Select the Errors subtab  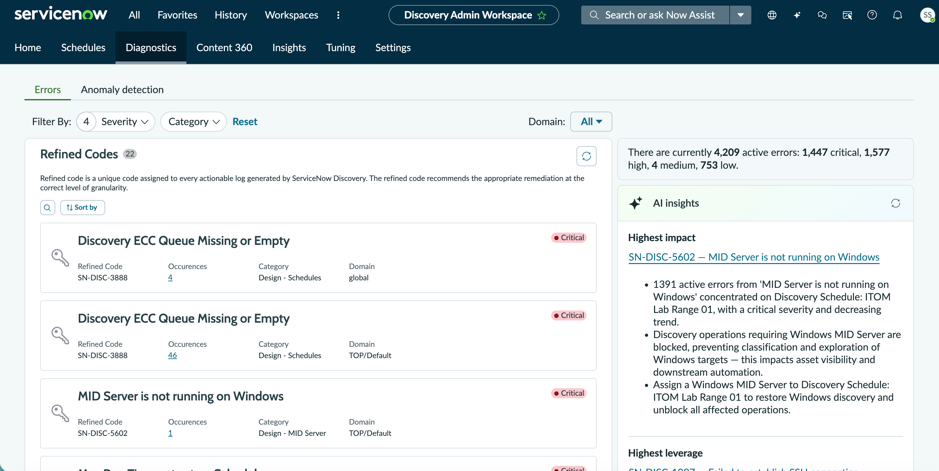click(x=48, y=90)
